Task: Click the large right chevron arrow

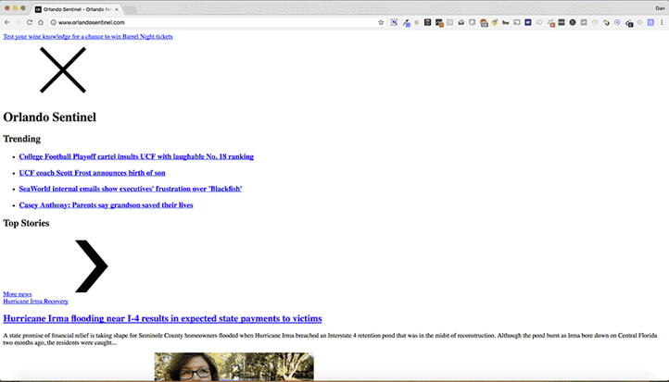Action: [92, 266]
